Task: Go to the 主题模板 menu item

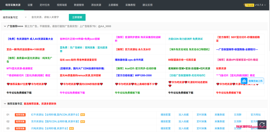Action: (x=113, y=5)
